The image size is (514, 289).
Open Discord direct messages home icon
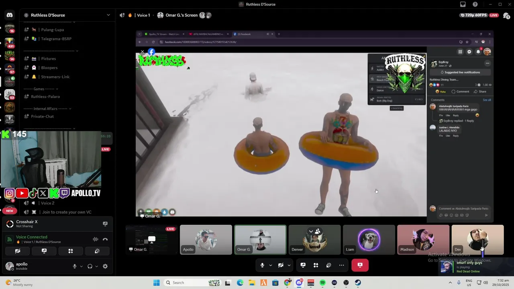tap(10, 15)
